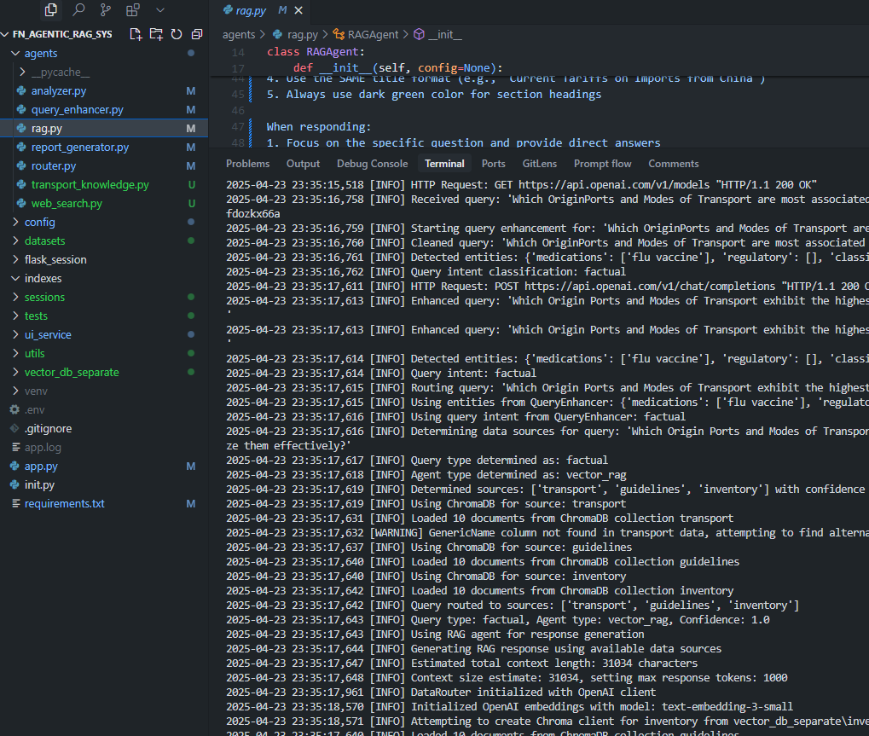Show additional views chevron in activity bar
This screenshot has height=736, width=869.
click(x=160, y=10)
